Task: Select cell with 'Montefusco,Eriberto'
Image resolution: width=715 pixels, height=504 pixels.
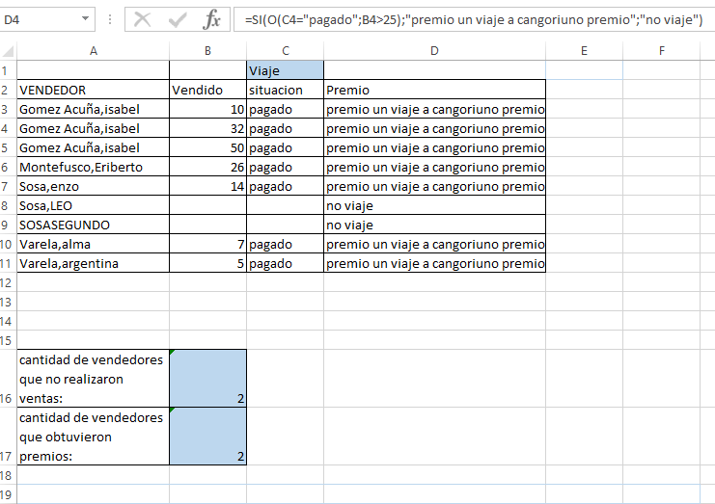Action: (x=93, y=167)
